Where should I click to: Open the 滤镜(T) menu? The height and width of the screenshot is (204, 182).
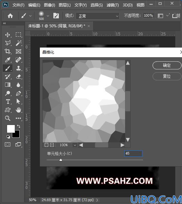click(113, 5)
